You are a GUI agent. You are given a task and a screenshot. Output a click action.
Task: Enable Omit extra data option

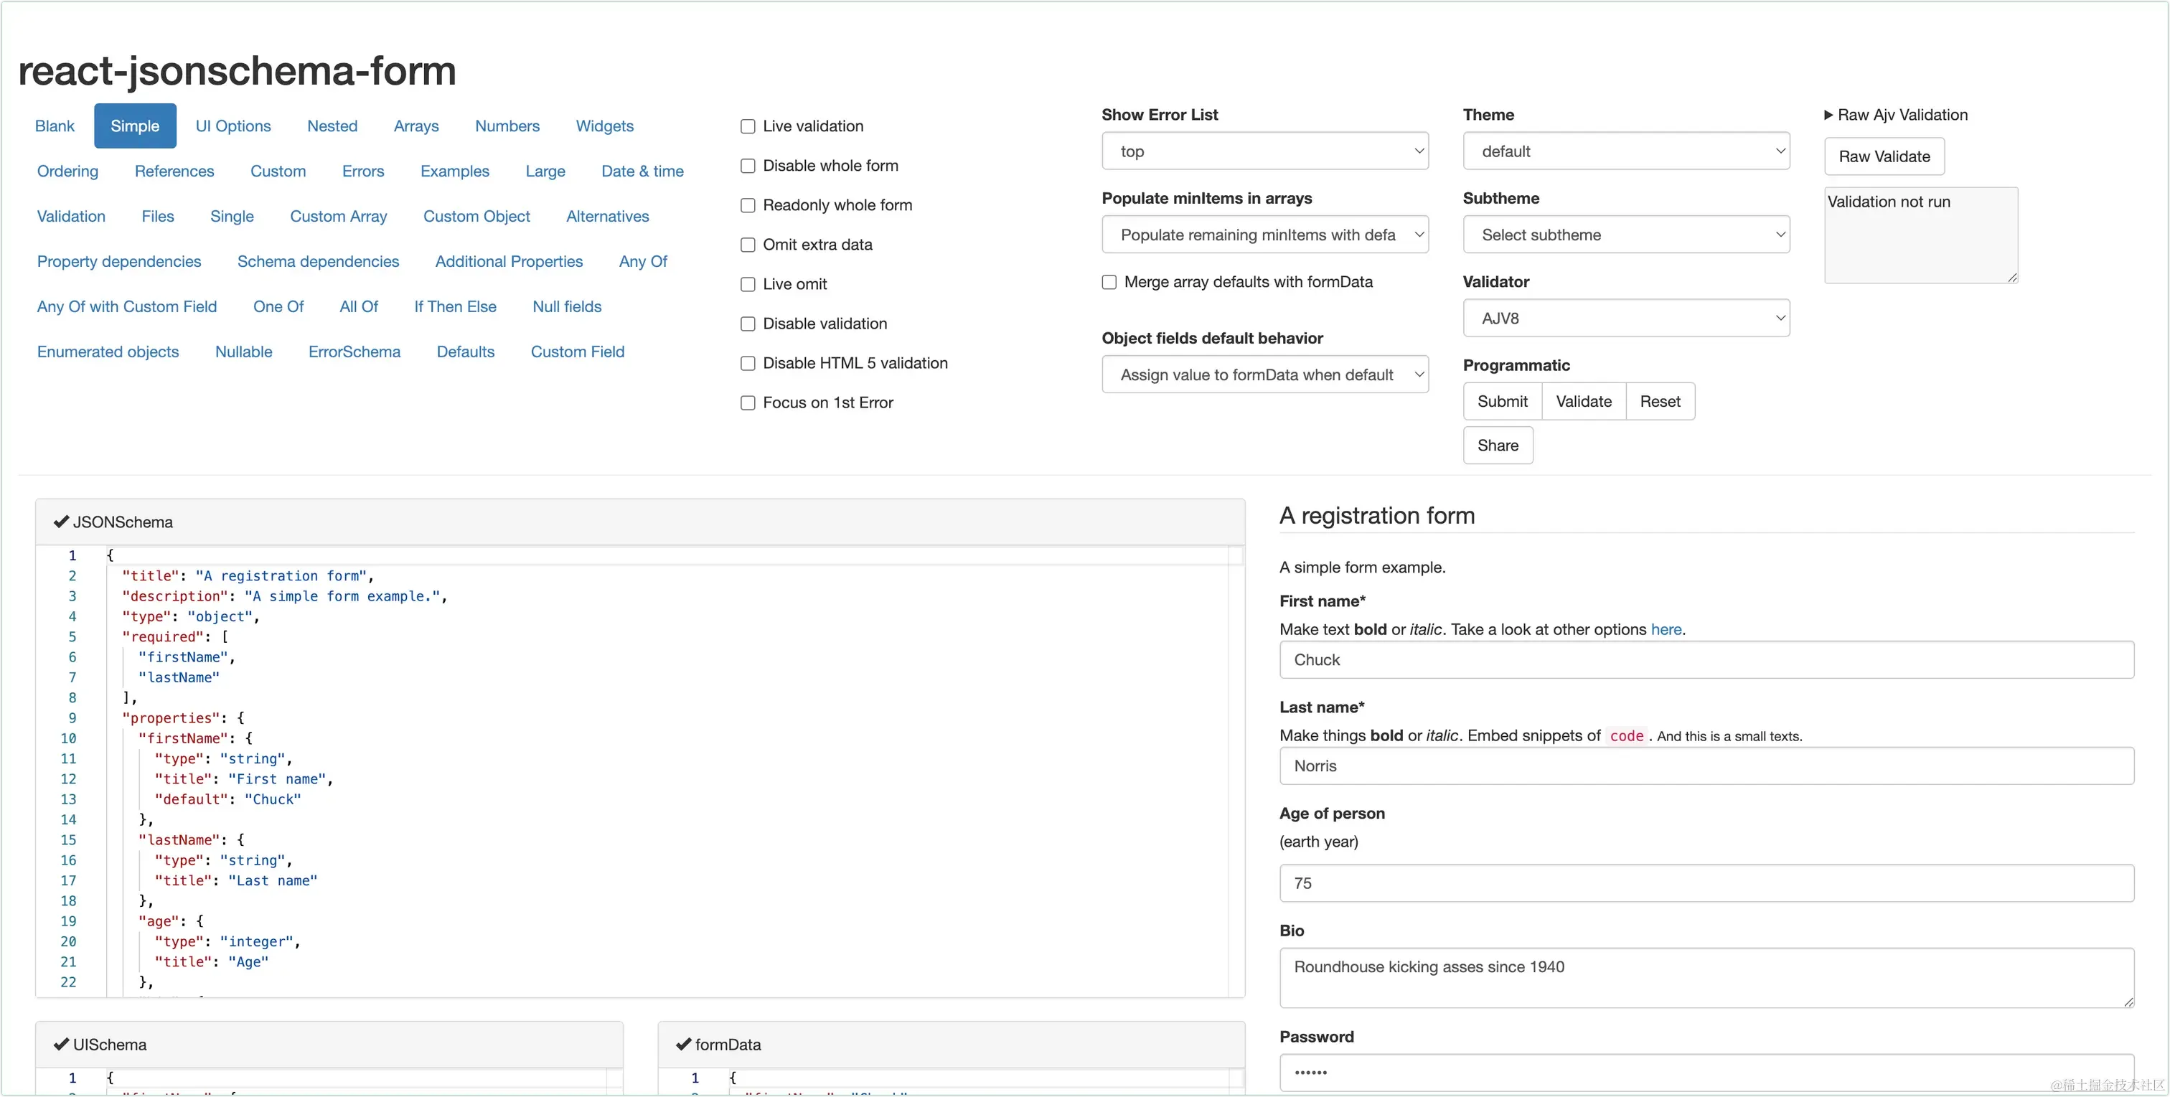click(x=747, y=245)
